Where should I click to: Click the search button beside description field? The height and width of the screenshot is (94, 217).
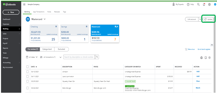[97, 57]
